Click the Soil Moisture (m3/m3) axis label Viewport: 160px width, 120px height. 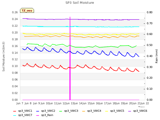pyautogui.click(x=3, y=56)
